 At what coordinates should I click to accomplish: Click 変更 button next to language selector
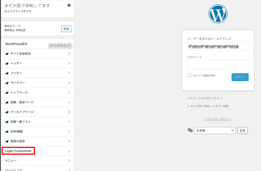[242, 130]
